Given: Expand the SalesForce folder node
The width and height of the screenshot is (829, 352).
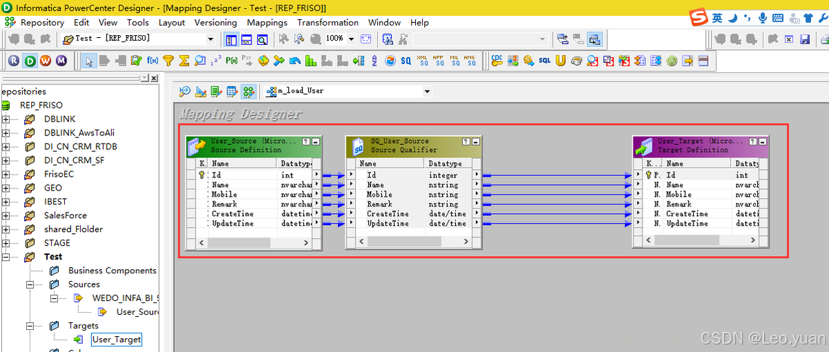Looking at the screenshot, I should point(6,215).
